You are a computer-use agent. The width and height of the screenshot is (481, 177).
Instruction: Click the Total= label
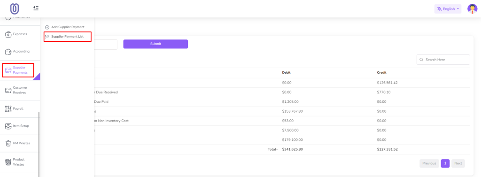[x=273, y=149]
